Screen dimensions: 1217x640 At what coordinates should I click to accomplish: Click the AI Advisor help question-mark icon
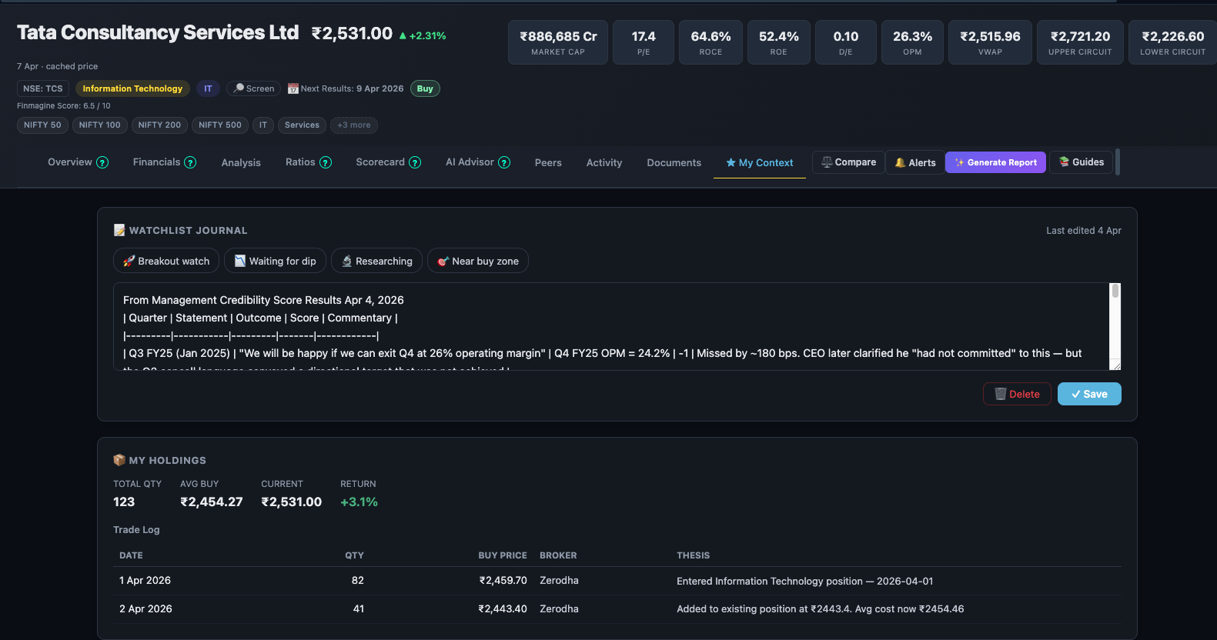(x=504, y=162)
